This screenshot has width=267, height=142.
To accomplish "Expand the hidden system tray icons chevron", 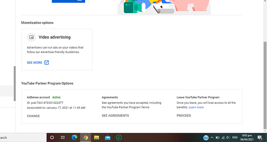I will click(212, 138).
